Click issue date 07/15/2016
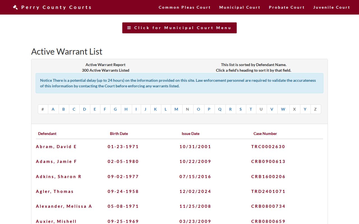Viewport: 359px width, 224px height. coord(195,177)
